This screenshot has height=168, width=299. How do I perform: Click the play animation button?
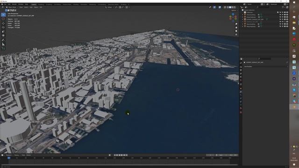pos(122,155)
